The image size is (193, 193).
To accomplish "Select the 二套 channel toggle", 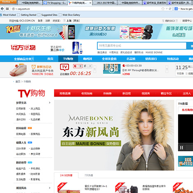I will tap(87, 66).
